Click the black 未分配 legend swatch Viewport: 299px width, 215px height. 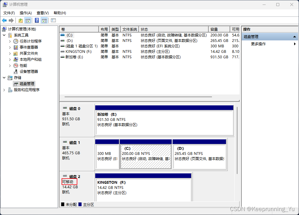click(x=63, y=204)
